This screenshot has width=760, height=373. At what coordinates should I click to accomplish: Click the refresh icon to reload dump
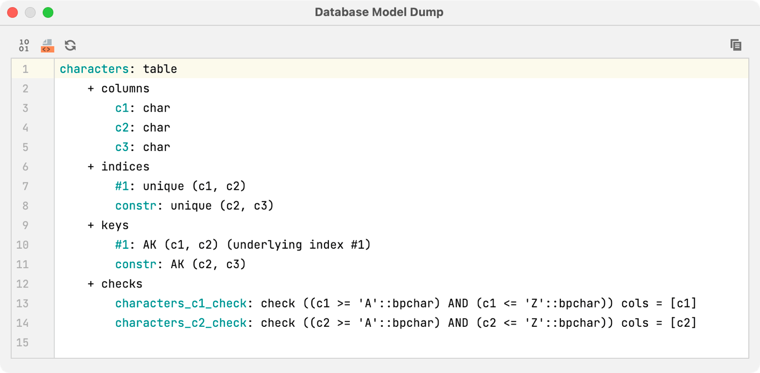pyautogui.click(x=71, y=45)
